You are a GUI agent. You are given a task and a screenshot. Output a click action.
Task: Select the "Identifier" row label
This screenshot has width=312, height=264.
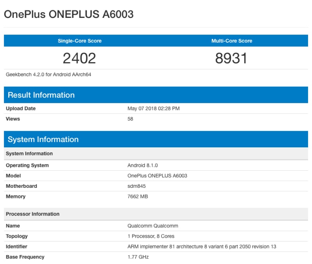(16, 247)
